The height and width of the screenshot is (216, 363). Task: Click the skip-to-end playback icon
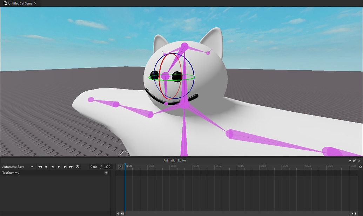(71, 166)
